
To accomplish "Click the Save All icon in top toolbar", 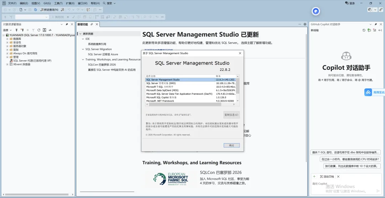I will pyautogui.click(x=35, y=10).
